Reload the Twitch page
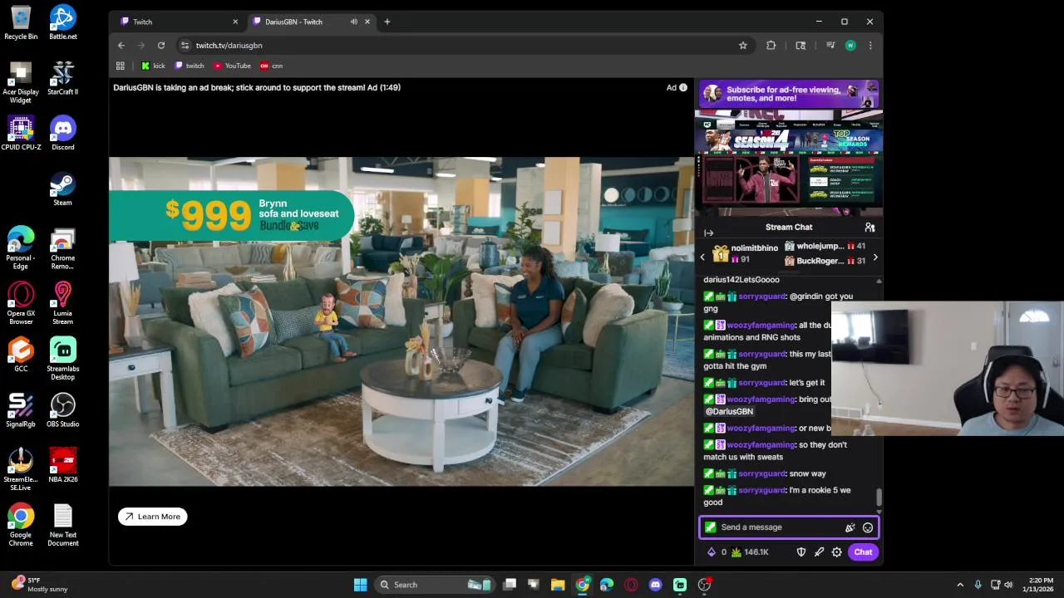Image resolution: width=1064 pixels, height=598 pixels. tap(161, 46)
